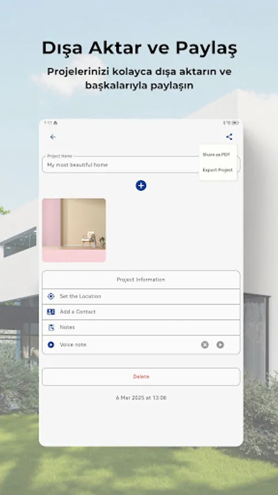The height and width of the screenshot is (495, 278).
Task: Open the Notes row
Action: [x=141, y=327]
